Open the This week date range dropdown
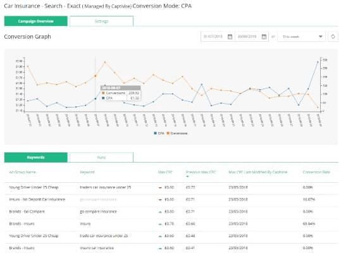This screenshot has height=253, width=341. pyautogui.click(x=301, y=37)
